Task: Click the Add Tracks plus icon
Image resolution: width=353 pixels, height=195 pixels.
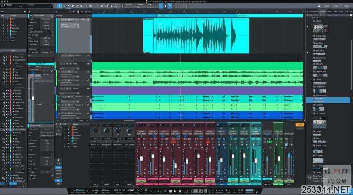Action: pyautogui.click(x=90, y=11)
